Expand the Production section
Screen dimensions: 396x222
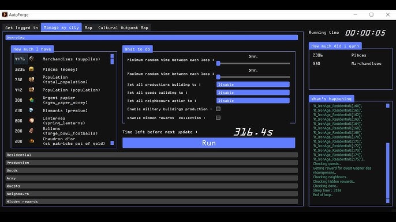coord(151,163)
